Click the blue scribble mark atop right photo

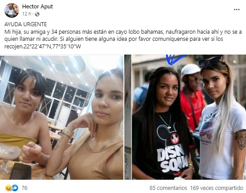[175, 59]
